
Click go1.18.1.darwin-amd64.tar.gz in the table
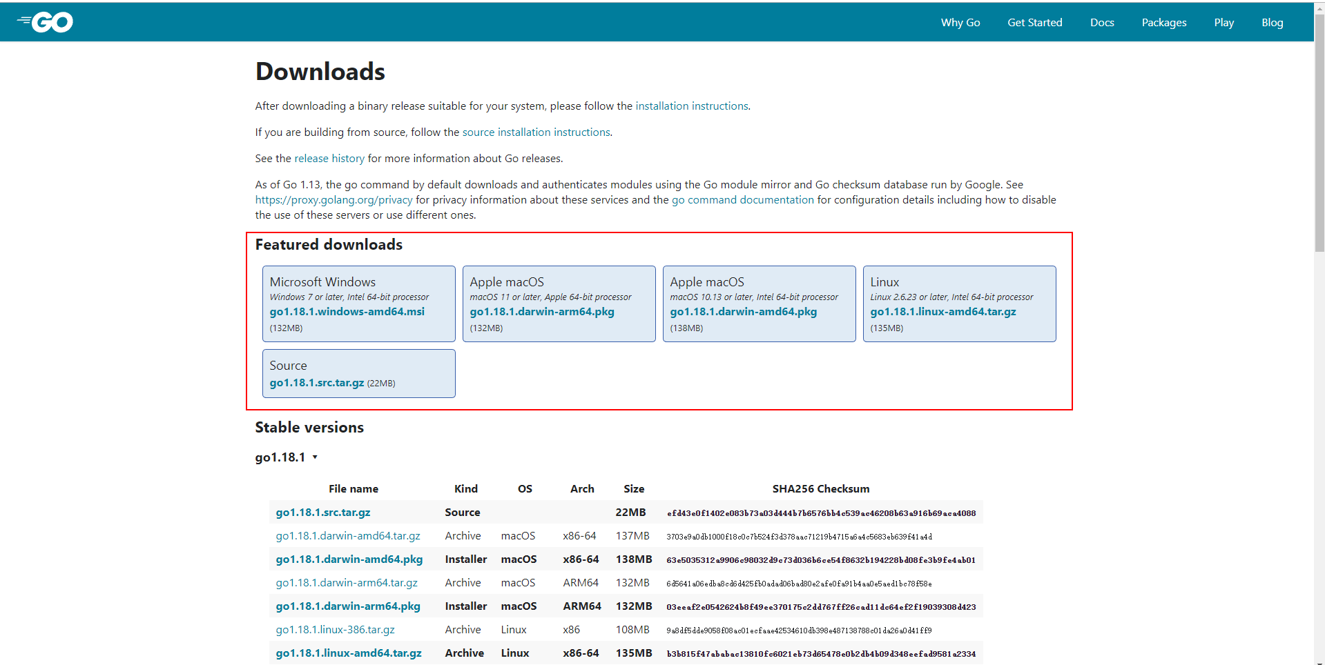347,536
